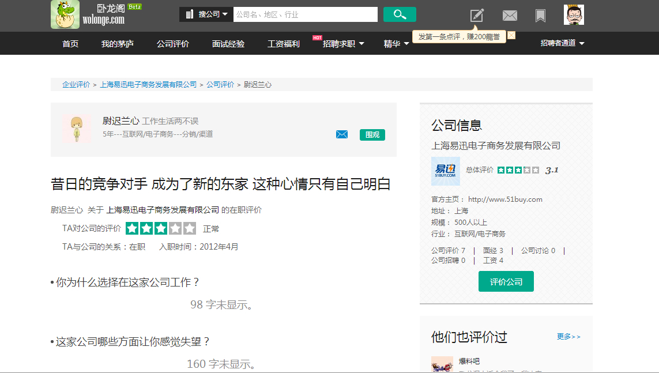Open 面试经验 navigation item

coord(228,44)
